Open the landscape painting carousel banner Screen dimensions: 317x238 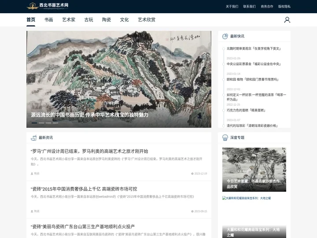click(x=119, y=79)
